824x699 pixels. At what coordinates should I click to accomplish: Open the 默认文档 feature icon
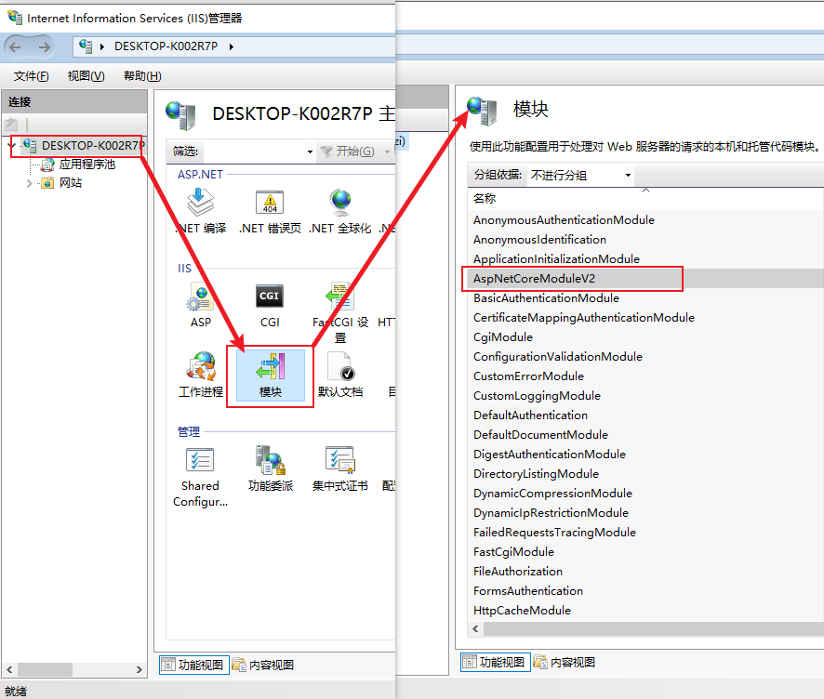[340, 375]
